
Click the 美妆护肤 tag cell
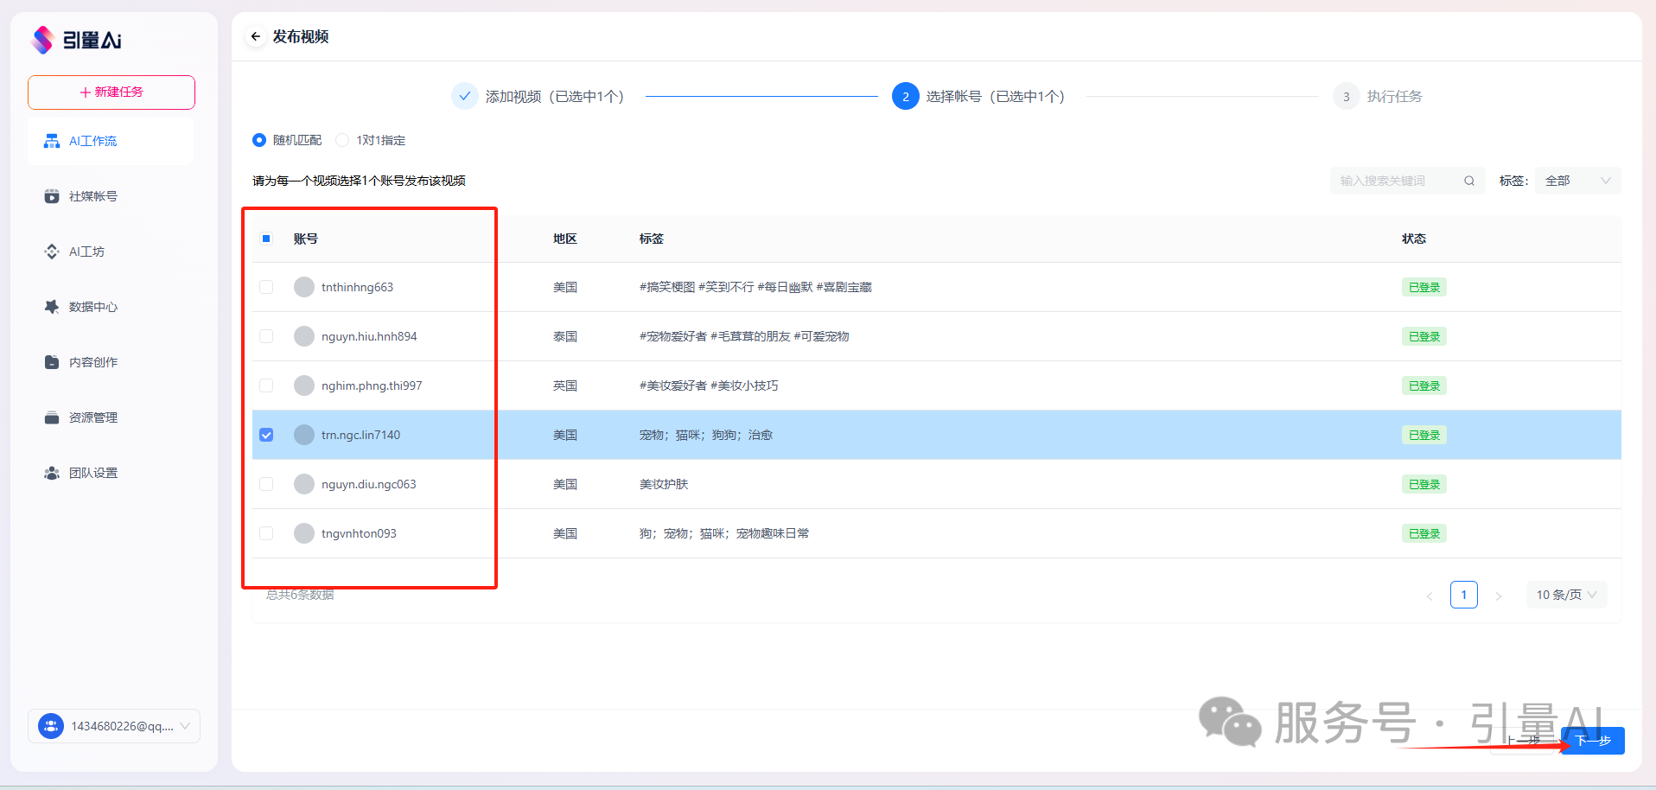click(x=664, y=484)
